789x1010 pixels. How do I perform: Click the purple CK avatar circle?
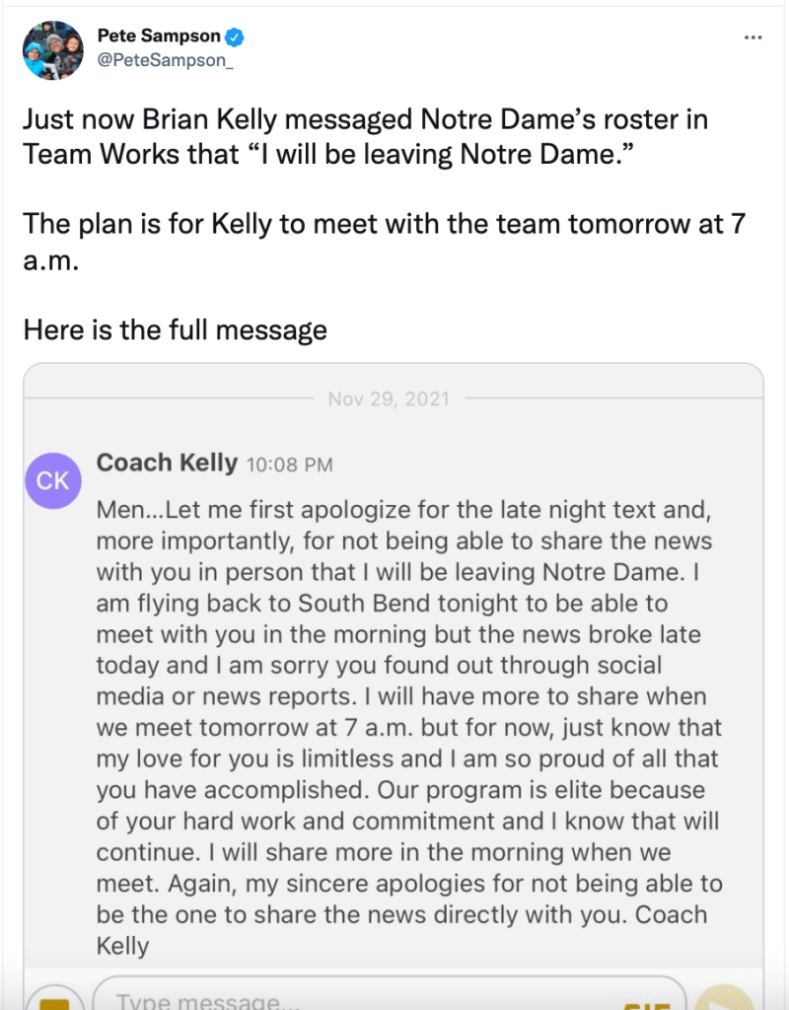(52, 480)
